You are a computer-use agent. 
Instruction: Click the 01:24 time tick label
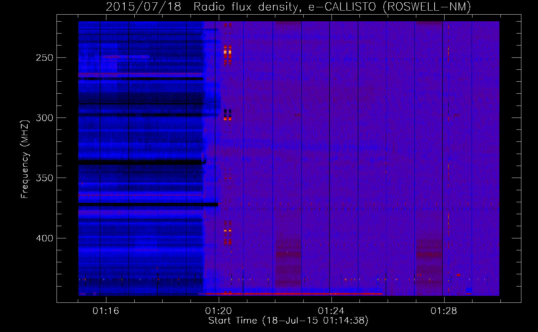coord(331,311)
